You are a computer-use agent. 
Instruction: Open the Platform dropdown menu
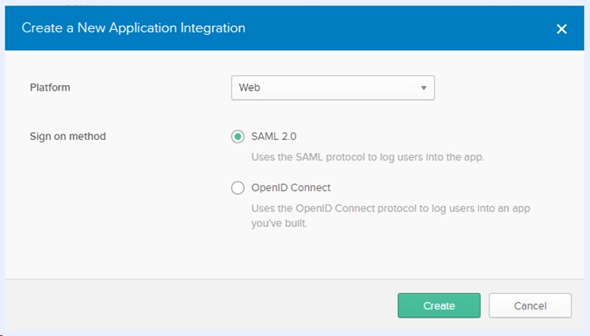coord(332,87)
